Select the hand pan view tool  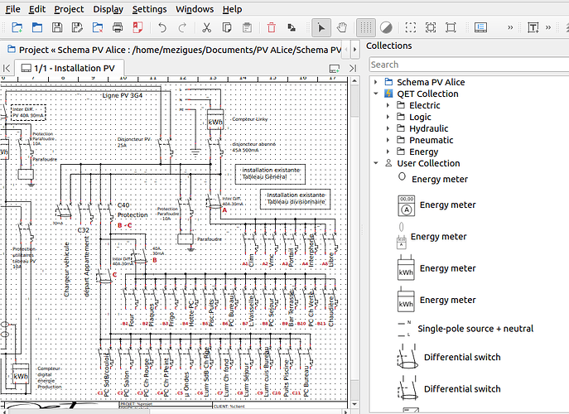point(341,27)
